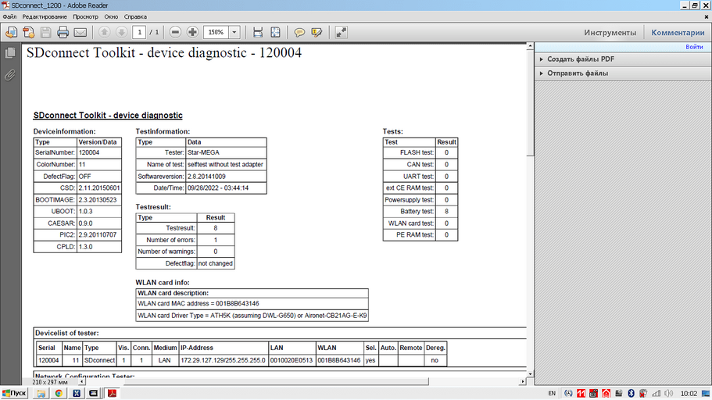Image resolution: width=712 pixels, height=400 pixels.
Task: Click the vertical scrollbar down arrow
Action: [529, 374]
